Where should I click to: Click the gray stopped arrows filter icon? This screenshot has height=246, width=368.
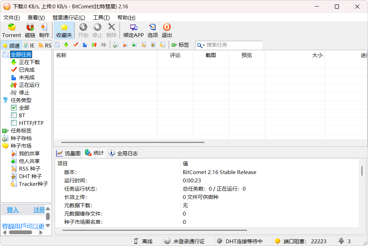point(104,45)
